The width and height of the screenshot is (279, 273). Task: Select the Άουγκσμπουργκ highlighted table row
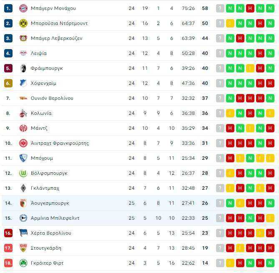[139, 203]
